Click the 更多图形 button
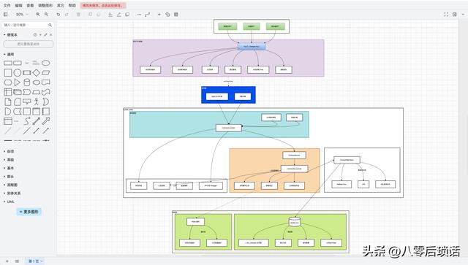468x265 pixels. (x=29, y=212)
